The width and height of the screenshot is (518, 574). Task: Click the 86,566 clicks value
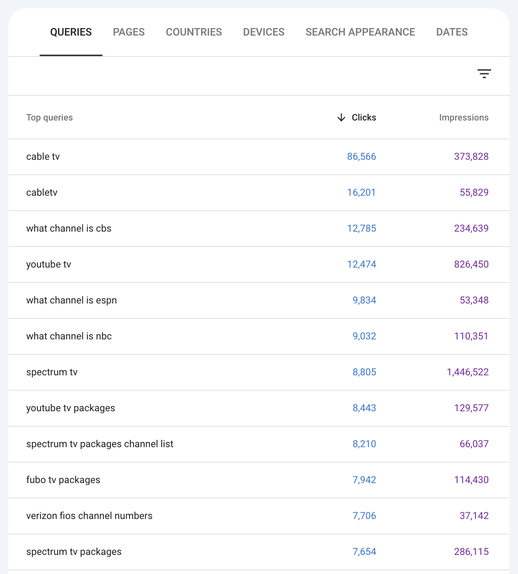pos(362,156)
